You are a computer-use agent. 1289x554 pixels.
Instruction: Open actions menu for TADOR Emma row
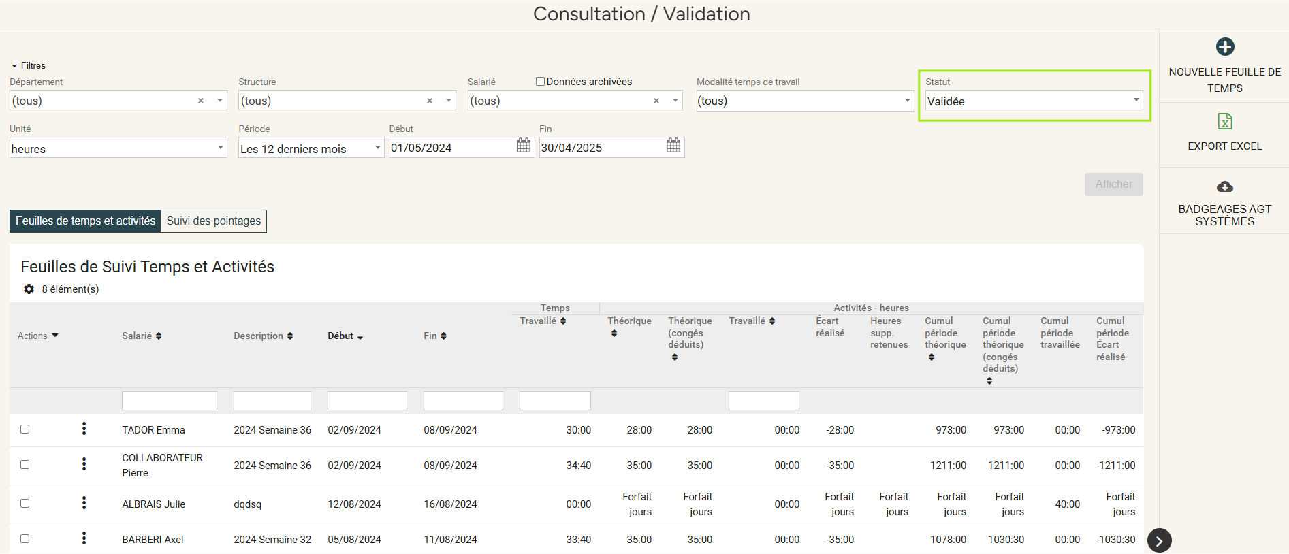(x=84, y=429)
